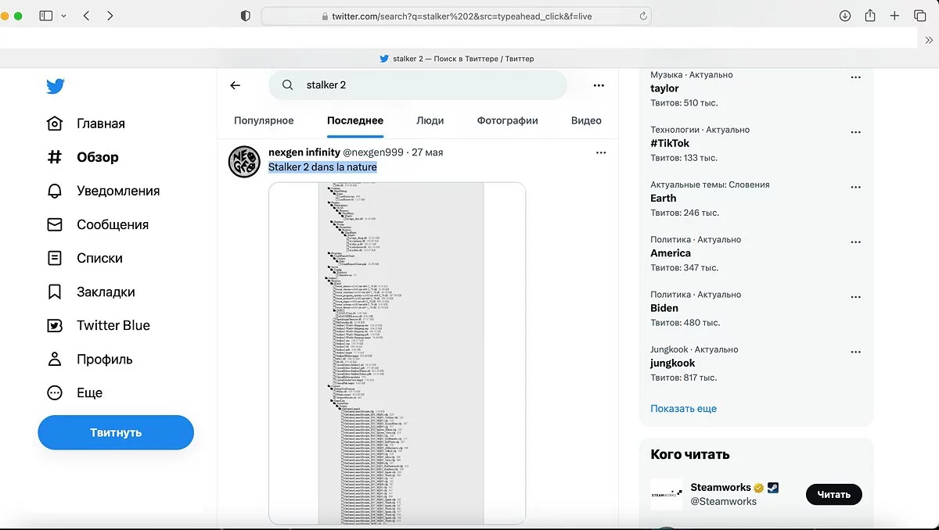
Task: Switch to the Последнее tab
Action: [355, 120]
